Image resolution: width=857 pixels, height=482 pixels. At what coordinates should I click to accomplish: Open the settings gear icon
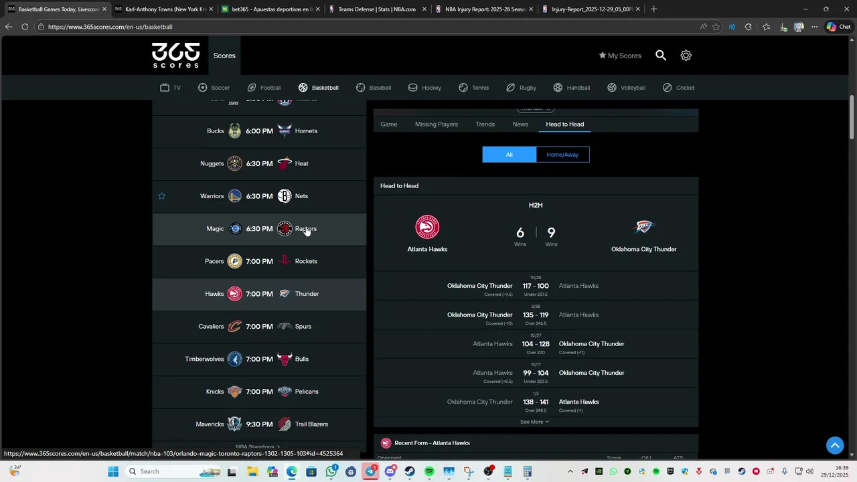tap(686, 56)
